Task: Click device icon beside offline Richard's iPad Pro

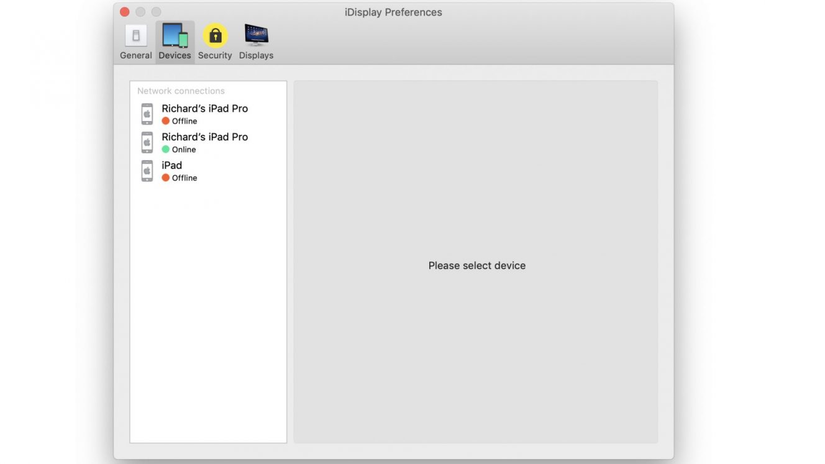Action: (x=147, y=114)
